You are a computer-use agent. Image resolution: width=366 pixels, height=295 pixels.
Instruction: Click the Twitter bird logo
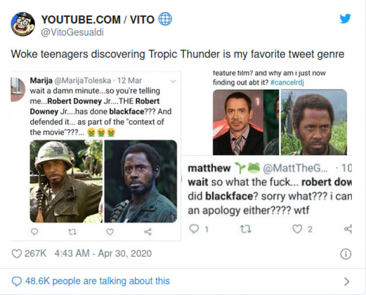[x=345, y=19]
